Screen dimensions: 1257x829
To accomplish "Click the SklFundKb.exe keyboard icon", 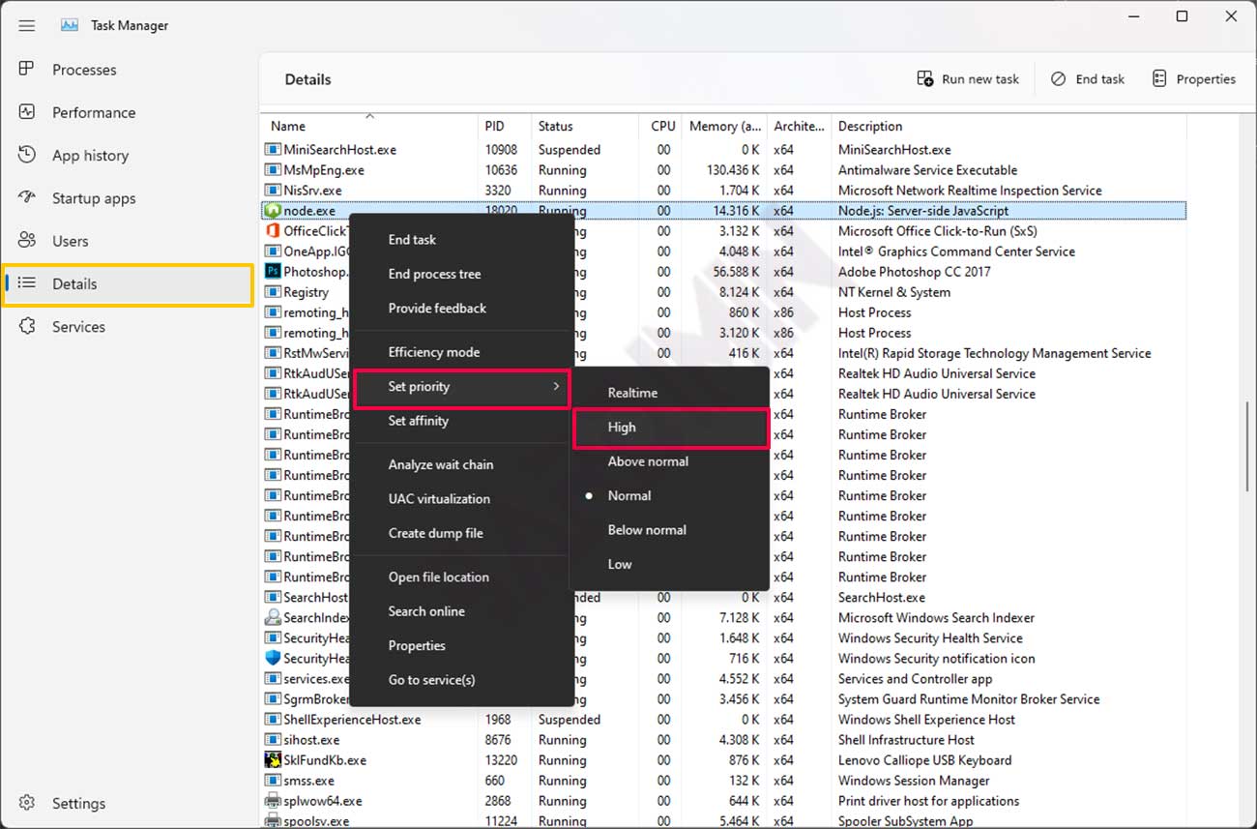I will point(273,760).
